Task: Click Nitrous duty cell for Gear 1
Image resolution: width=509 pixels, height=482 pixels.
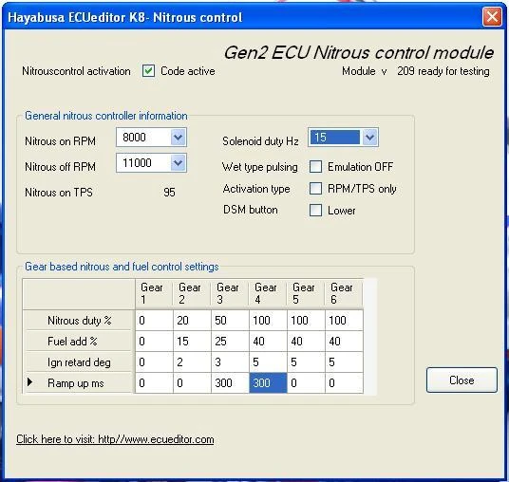Action: point(154,320)
